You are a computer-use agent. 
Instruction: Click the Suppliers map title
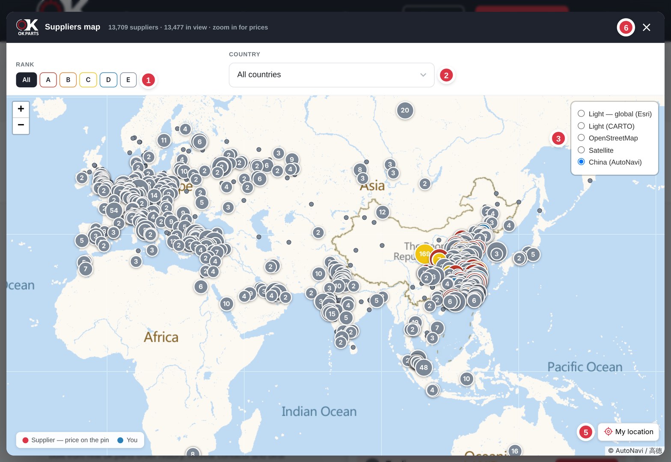click(x=72, y=27)
